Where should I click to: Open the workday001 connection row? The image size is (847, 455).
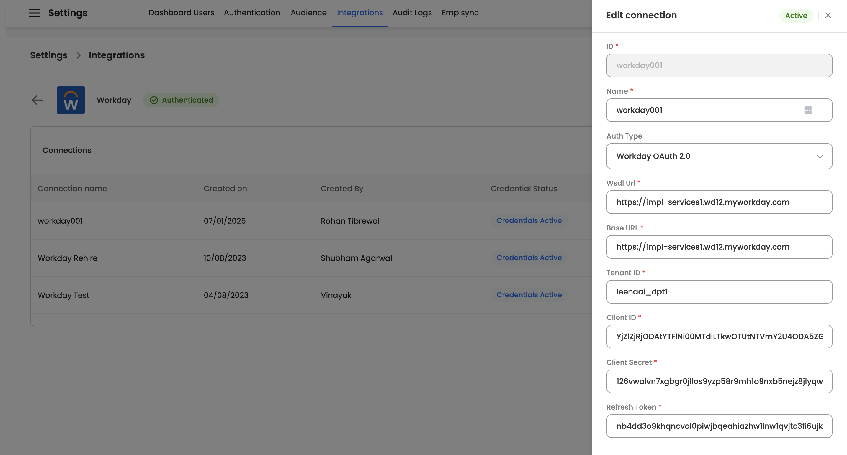60,221
